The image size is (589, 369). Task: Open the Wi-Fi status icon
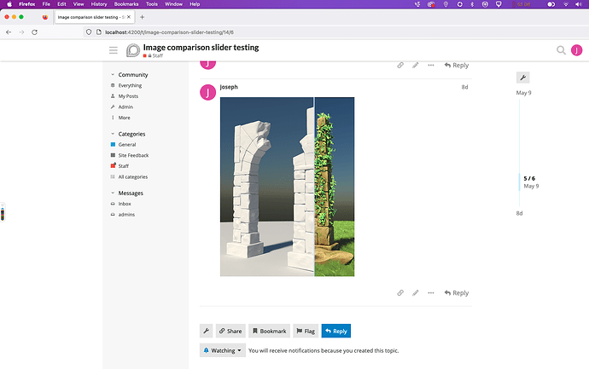click(566, 4)
